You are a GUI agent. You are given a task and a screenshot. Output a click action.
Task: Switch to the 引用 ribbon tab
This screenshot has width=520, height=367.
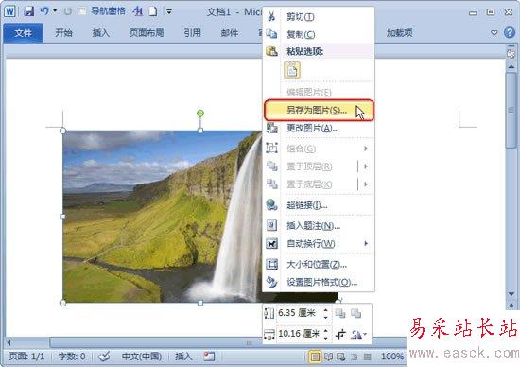192,33
